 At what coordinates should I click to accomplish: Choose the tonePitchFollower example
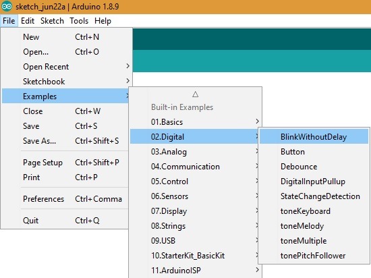pyautogui.click(x=314, y=256)
